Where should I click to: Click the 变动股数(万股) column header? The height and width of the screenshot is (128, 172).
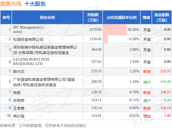[x=162, y=18]
